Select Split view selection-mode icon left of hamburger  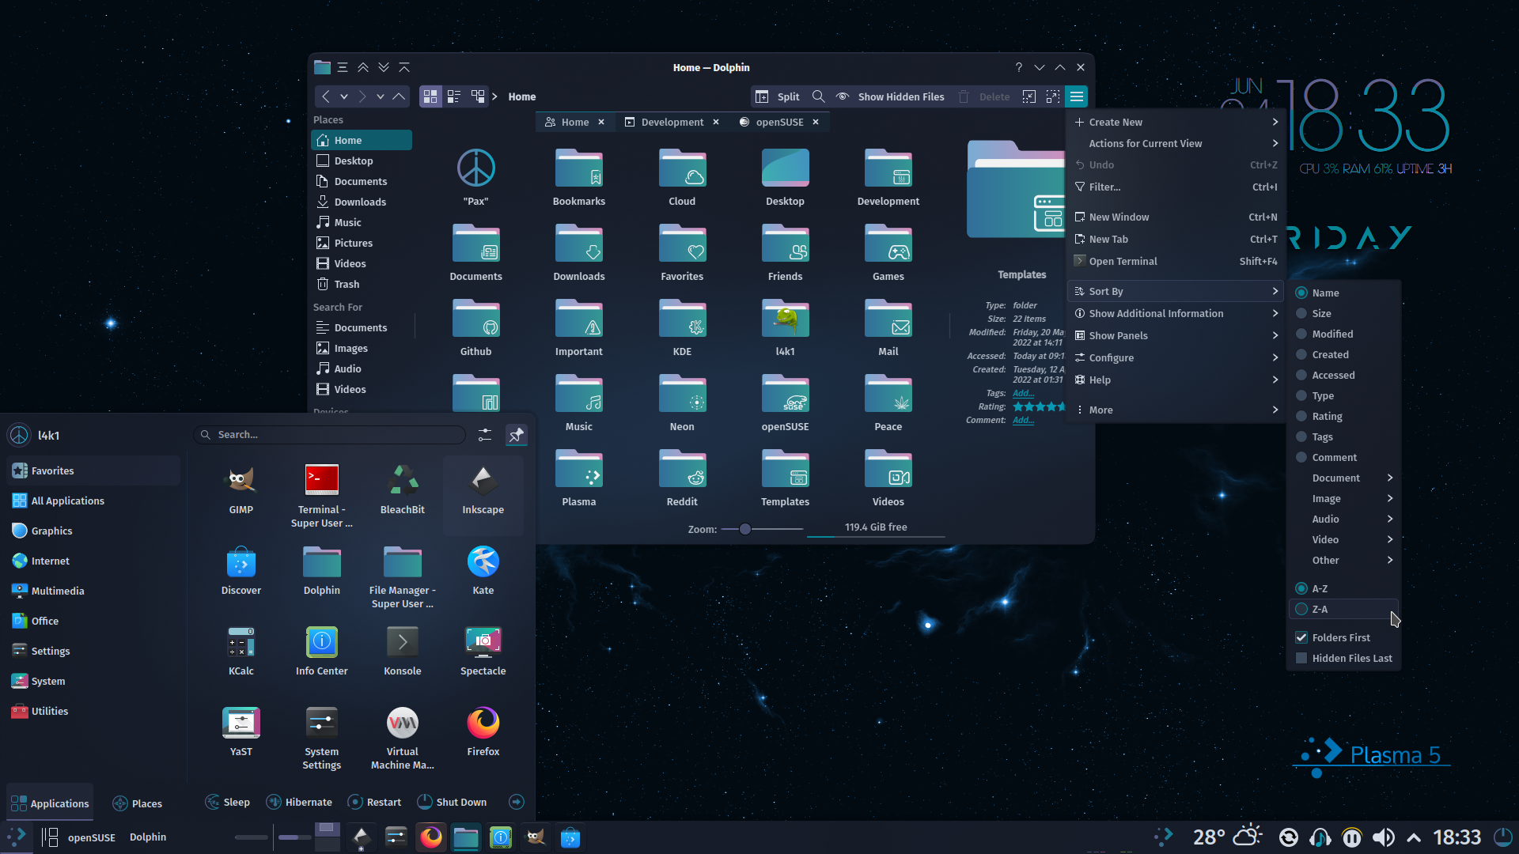point(1053,96)
